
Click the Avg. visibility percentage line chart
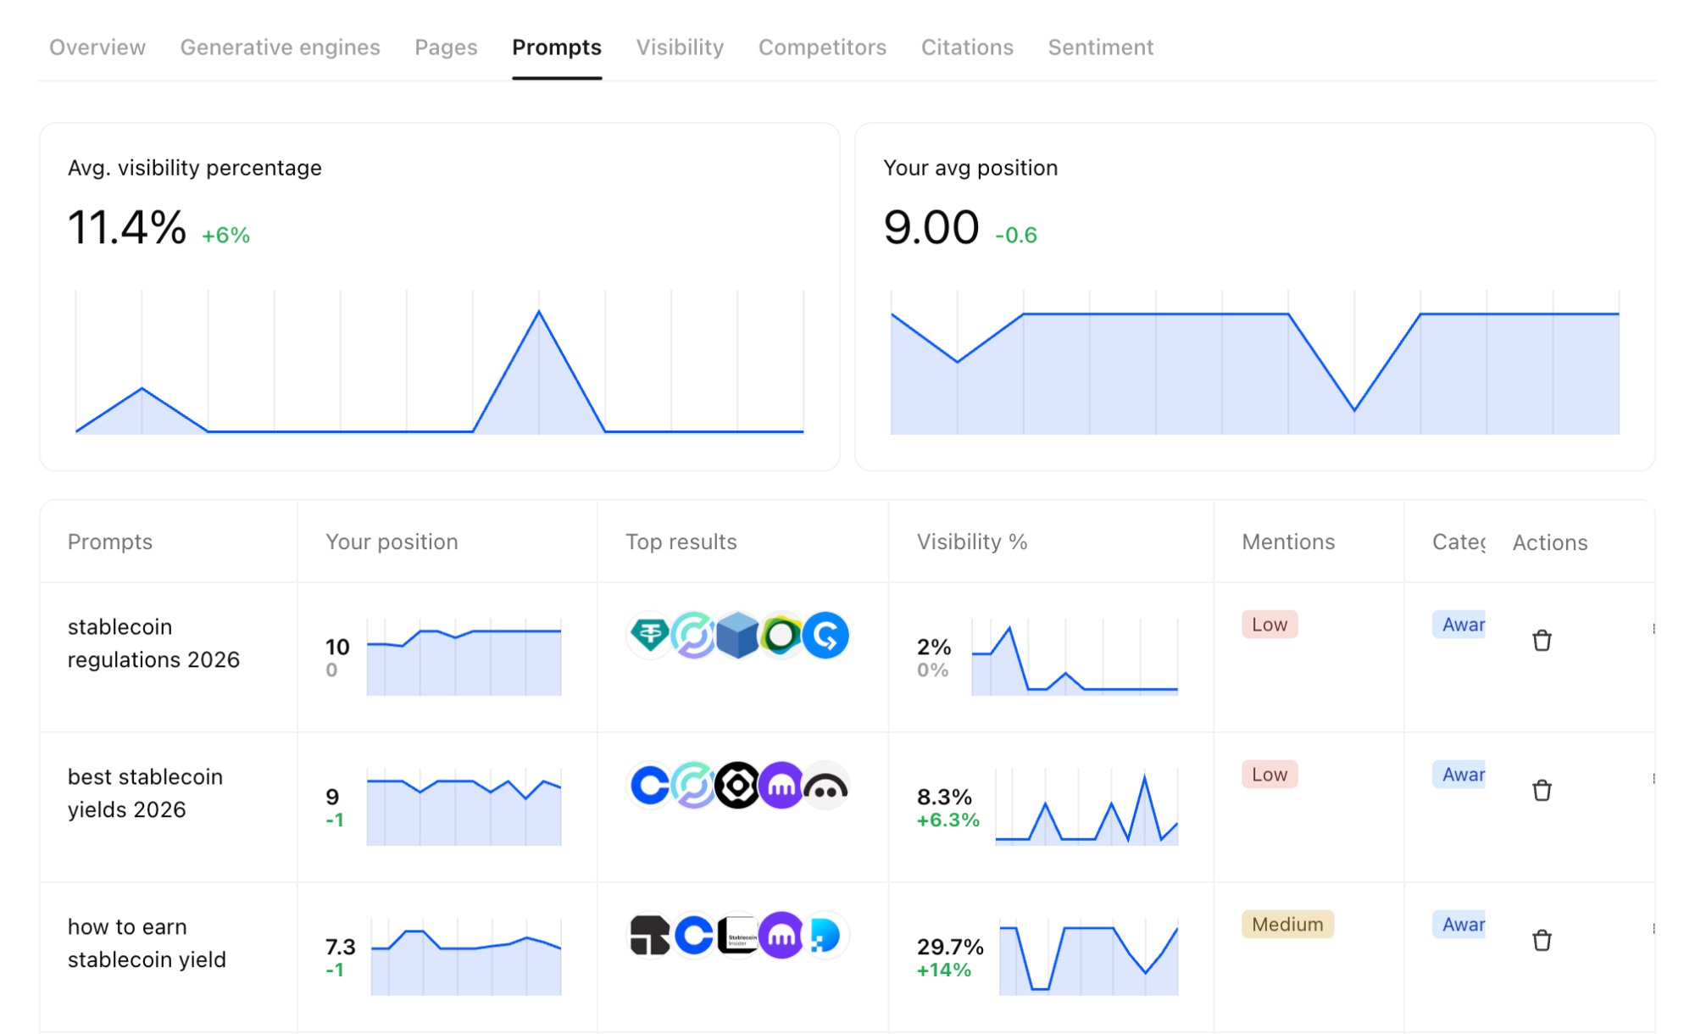440,362
